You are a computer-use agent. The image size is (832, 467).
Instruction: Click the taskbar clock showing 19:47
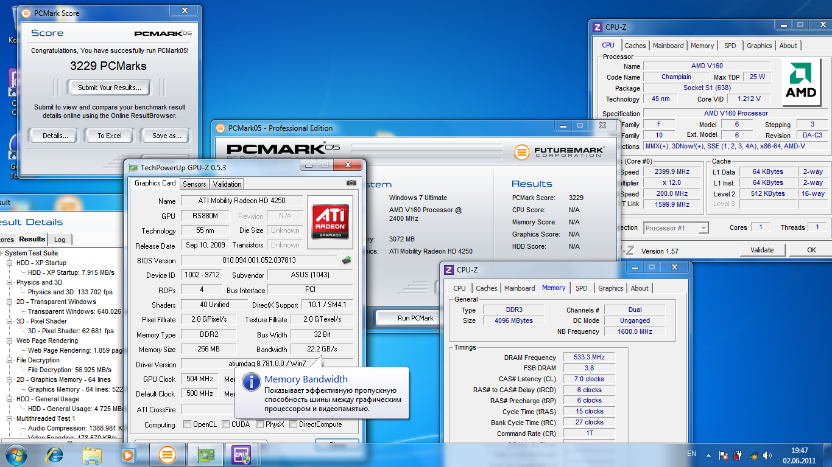[799, 451]
